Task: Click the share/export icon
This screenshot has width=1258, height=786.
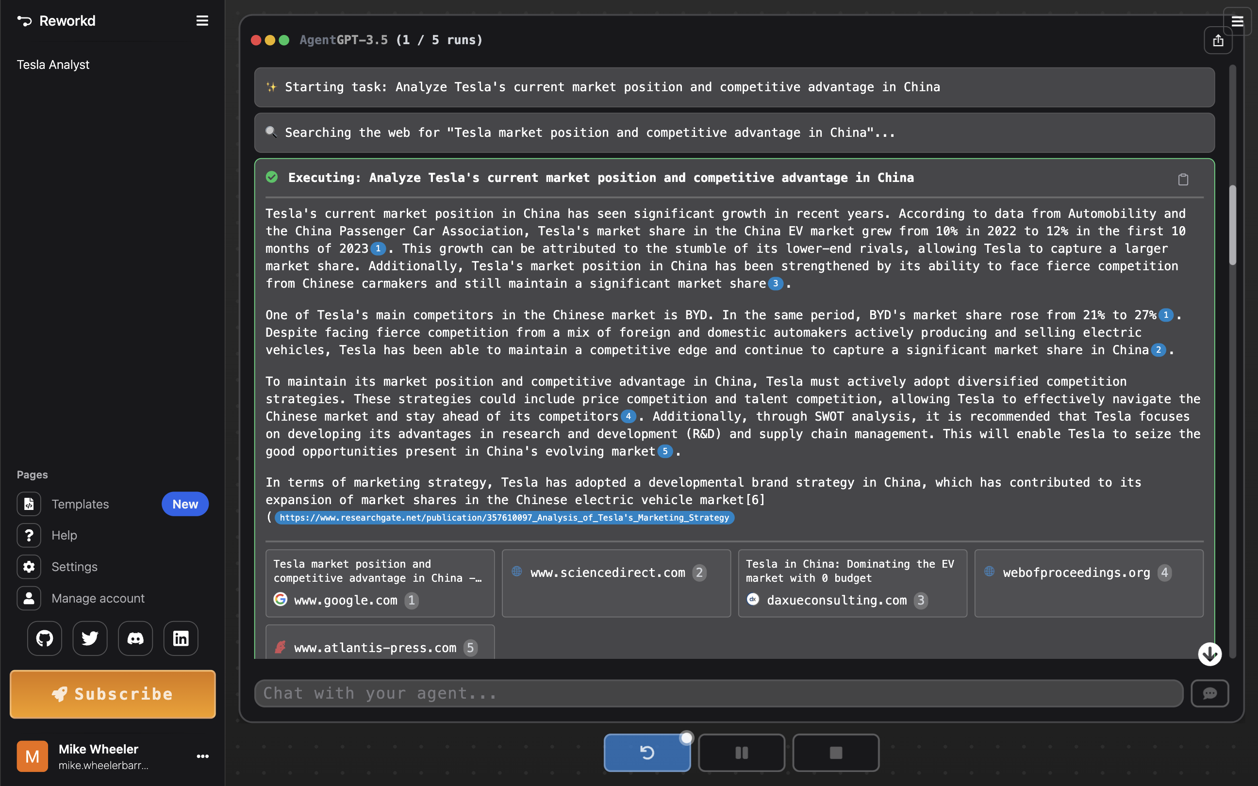Action: click(x=1218, y=41)
